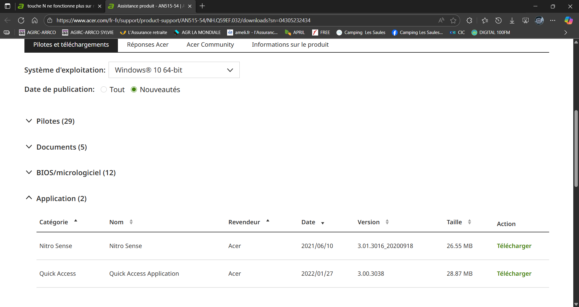Open the browser home page icon
The image size is (579, 307).
35,20
